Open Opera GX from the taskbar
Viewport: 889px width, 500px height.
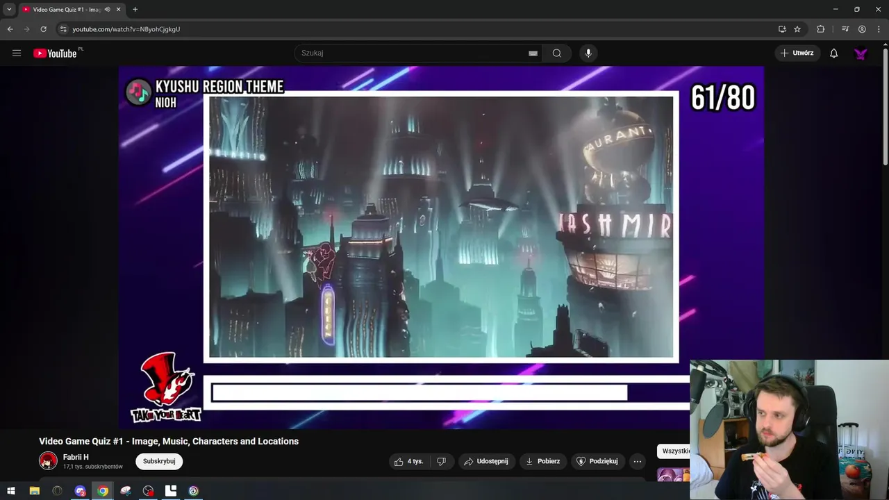[57, 491]
